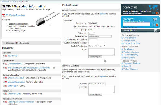Click the shopping cart icon
The width and height of the screenshot is (161, 105).
tap(155, 20)
